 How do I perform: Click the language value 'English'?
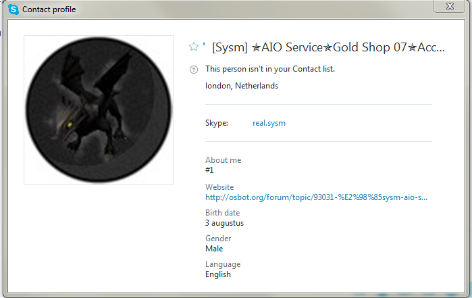point(218,274)
